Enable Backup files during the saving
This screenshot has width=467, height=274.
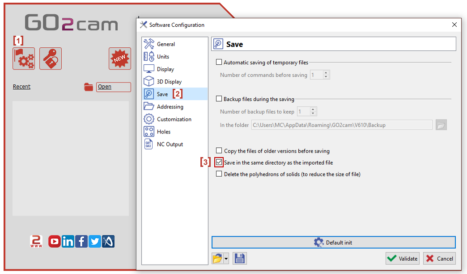(219, 99)
